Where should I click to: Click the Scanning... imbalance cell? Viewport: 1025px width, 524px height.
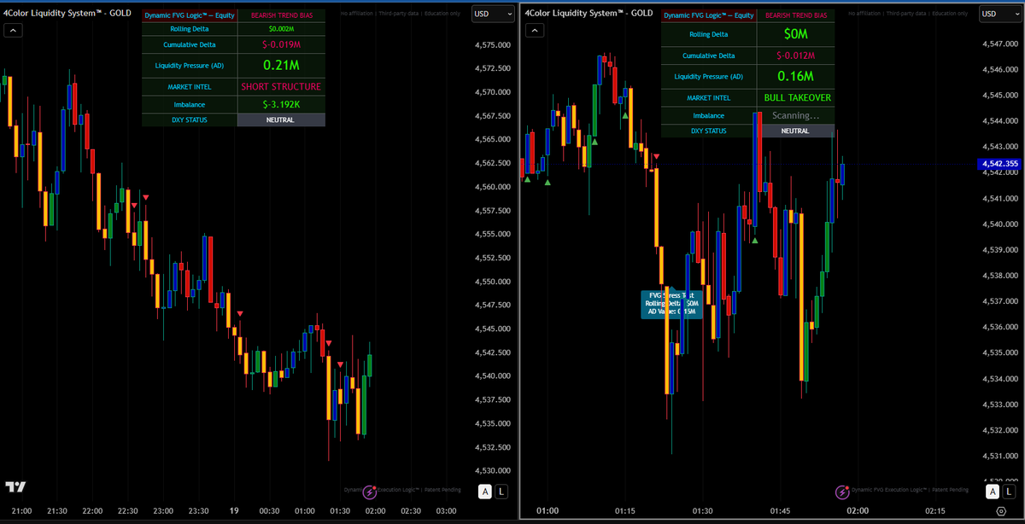coord(796,115)
